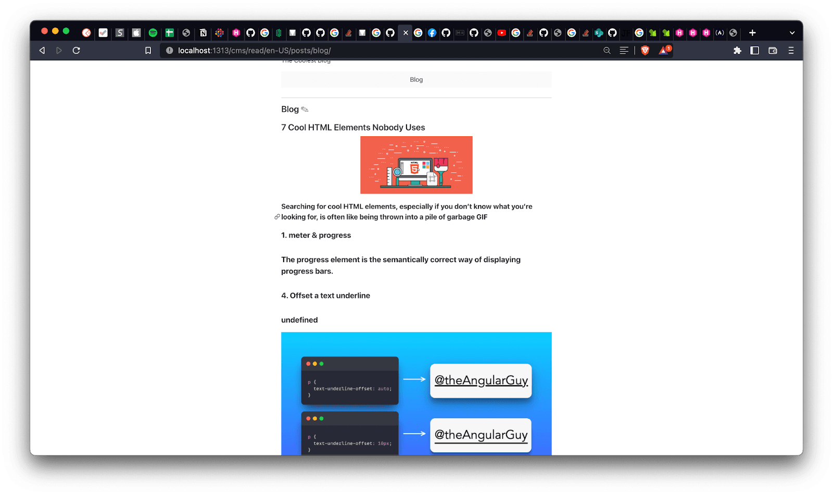The image size is (833, 495).
Task: Open Brave Rewards triangle icon
Action: (x=664, y=50)
